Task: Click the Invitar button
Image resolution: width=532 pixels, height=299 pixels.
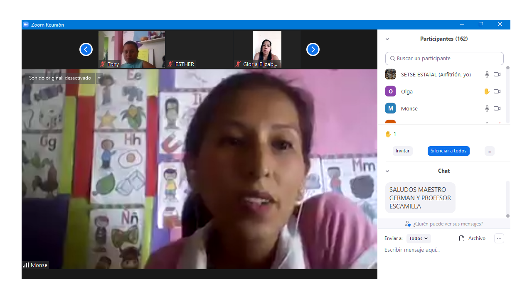Action: (402, 151)
